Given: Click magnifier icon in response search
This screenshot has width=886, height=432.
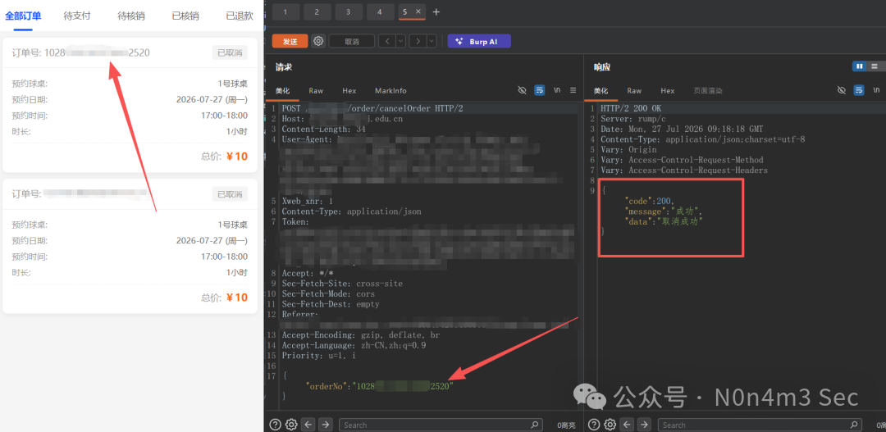Looking at the screenshot, I should (x=854, y=425).
